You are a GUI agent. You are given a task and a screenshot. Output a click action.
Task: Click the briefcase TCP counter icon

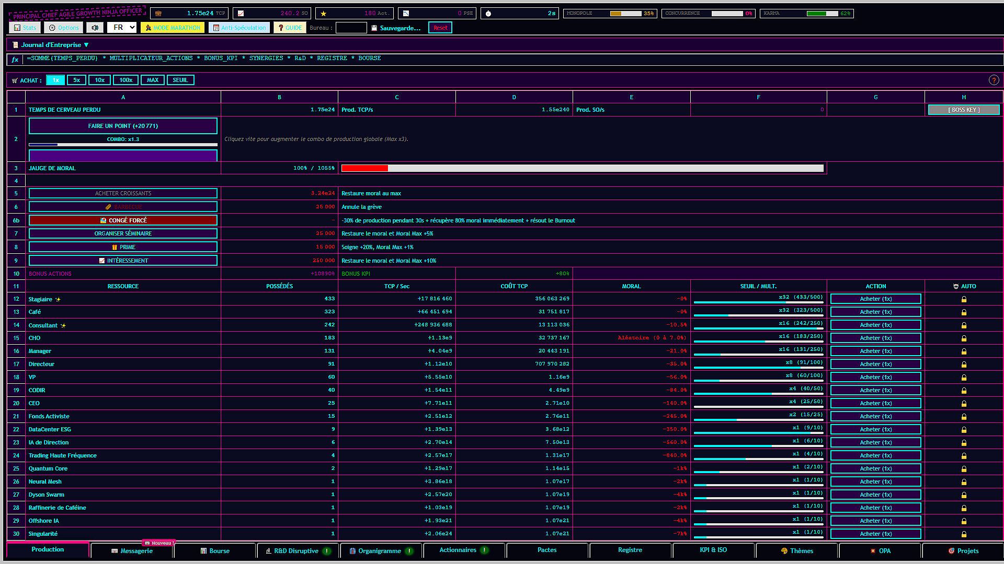coord(158,13)
